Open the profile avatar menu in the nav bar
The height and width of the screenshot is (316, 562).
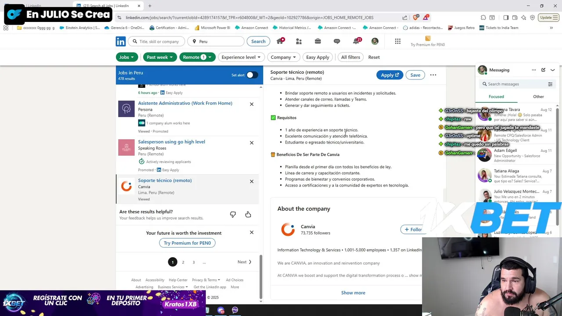(x=375, y=41)
